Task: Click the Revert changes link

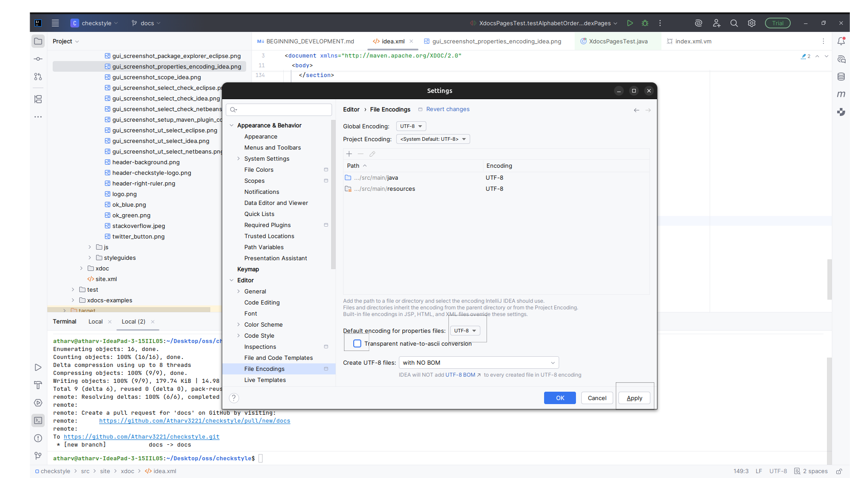Action: pos(448,109)
